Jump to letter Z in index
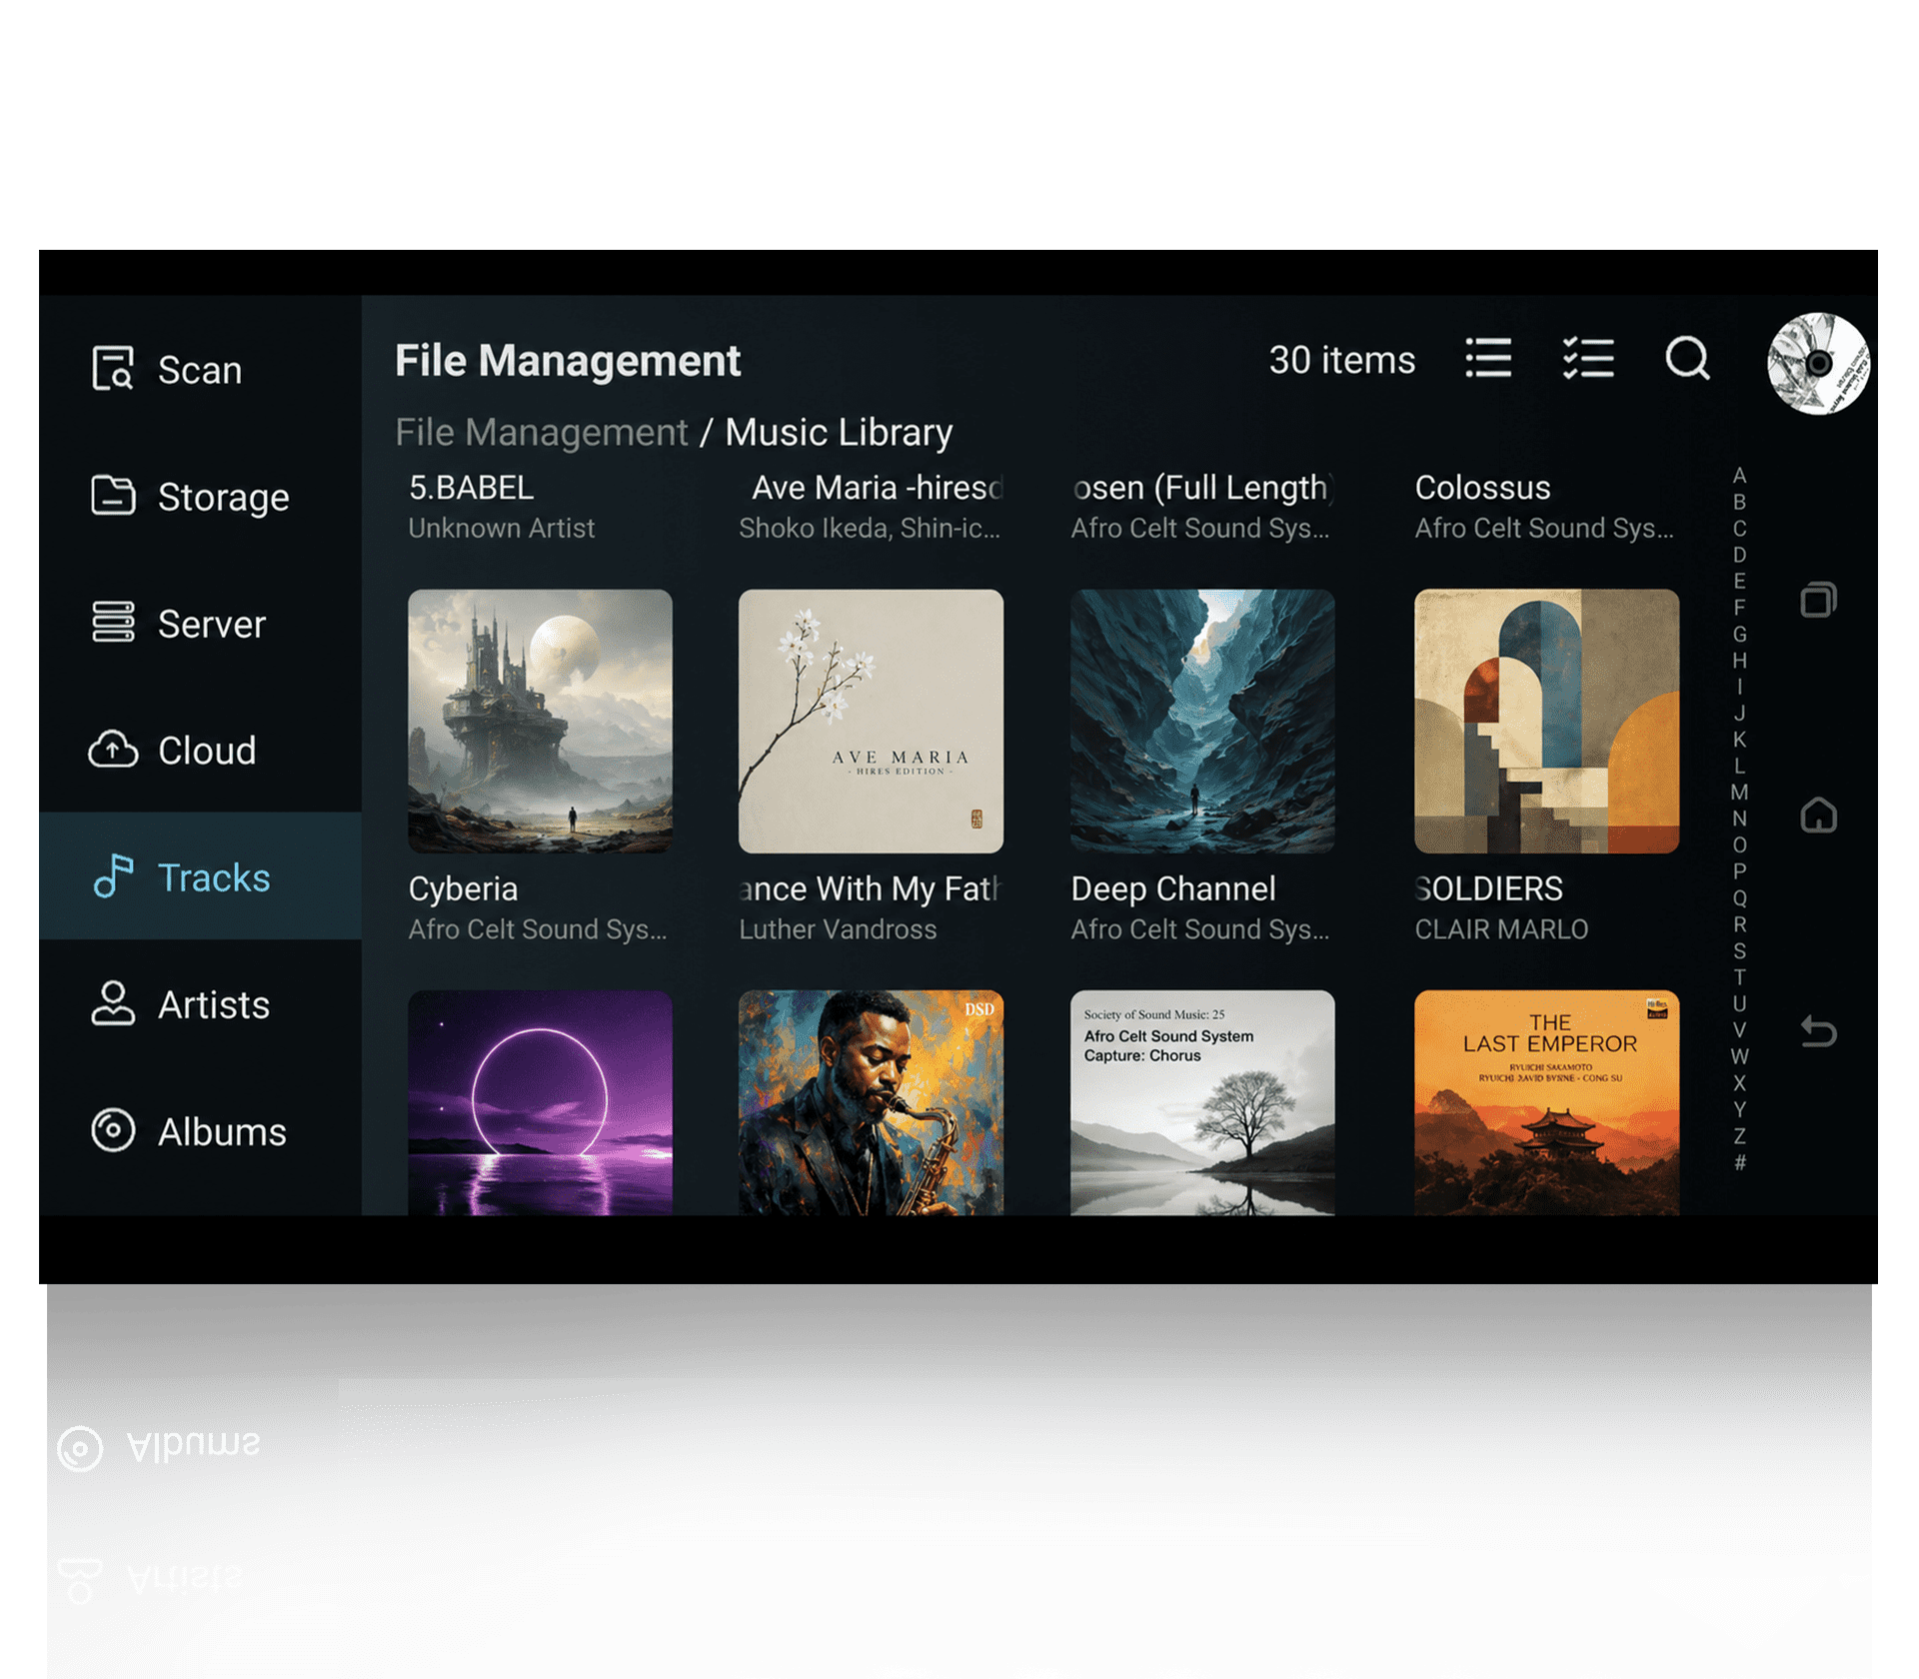This screenshot has height=1679, width=1919. 1739,1135
